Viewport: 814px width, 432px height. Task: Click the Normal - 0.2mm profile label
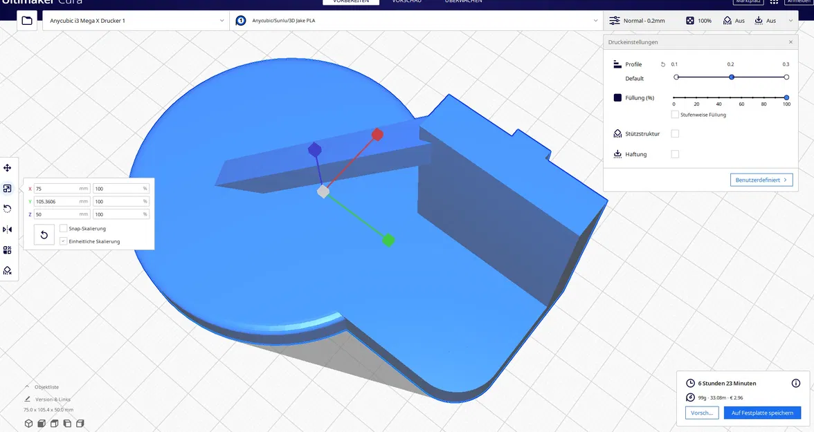(x=644, y=21)
